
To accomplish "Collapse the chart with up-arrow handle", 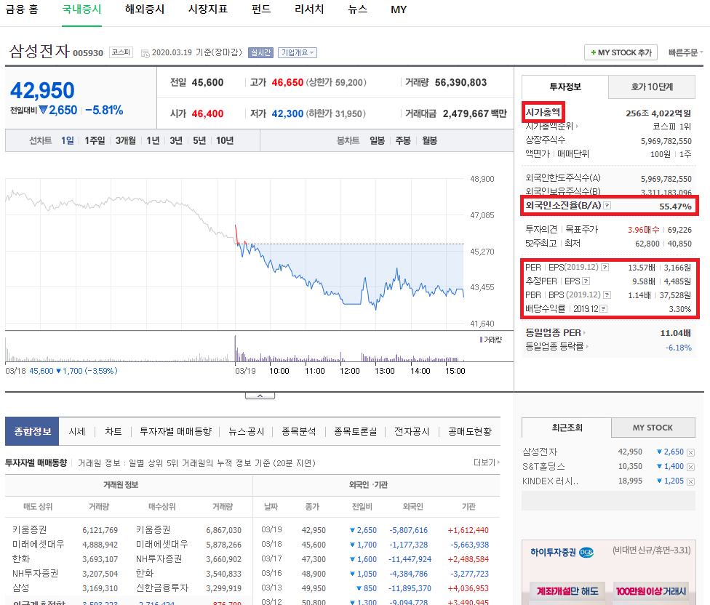I will coord(260,396).
